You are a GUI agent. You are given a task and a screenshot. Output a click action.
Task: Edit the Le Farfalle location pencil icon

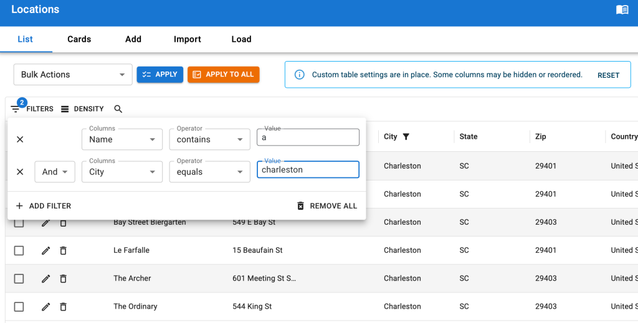(46, 251)
